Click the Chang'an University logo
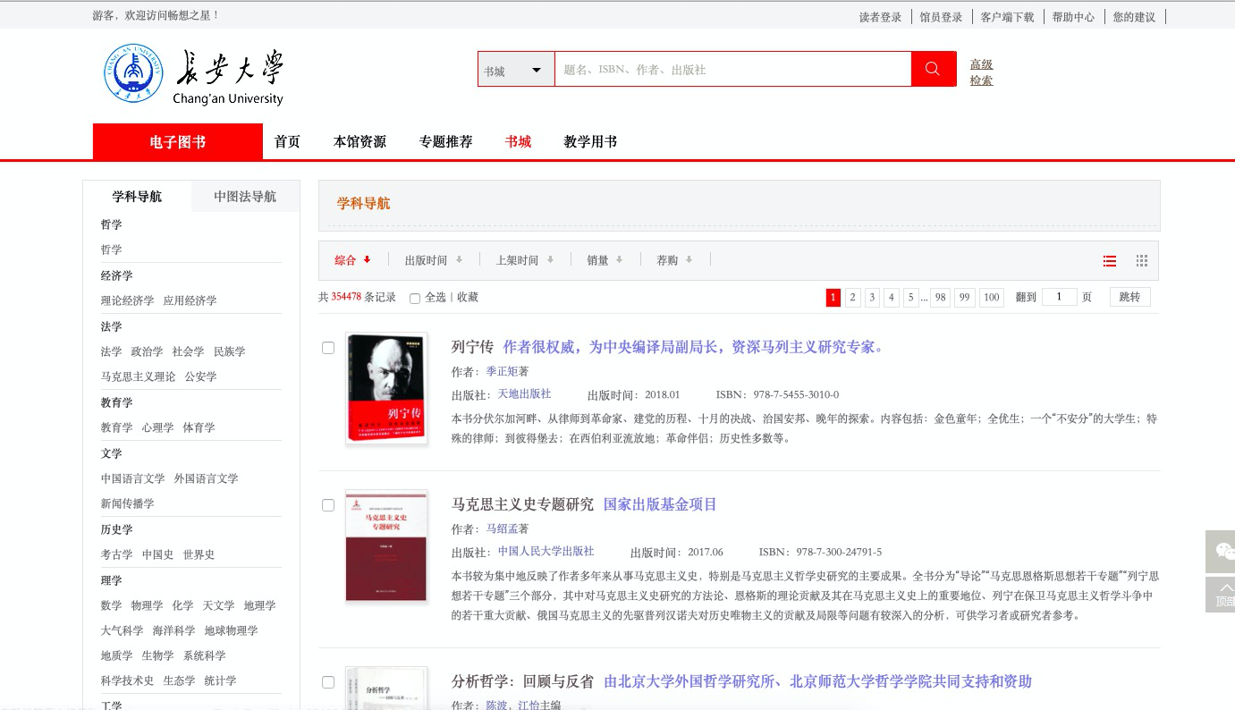Screen dimensions: 1235x710 193,73
